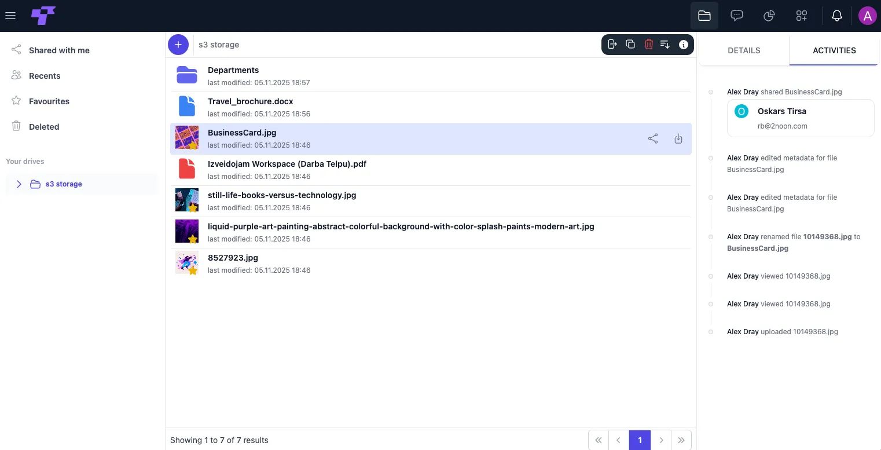This screenshot has height=450, width=881.
Task: Go to previous page arrow
Action: pyautogui.click(x=619, y=440)
